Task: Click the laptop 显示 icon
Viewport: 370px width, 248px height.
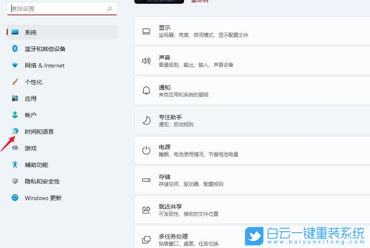Action: (146, 31)
